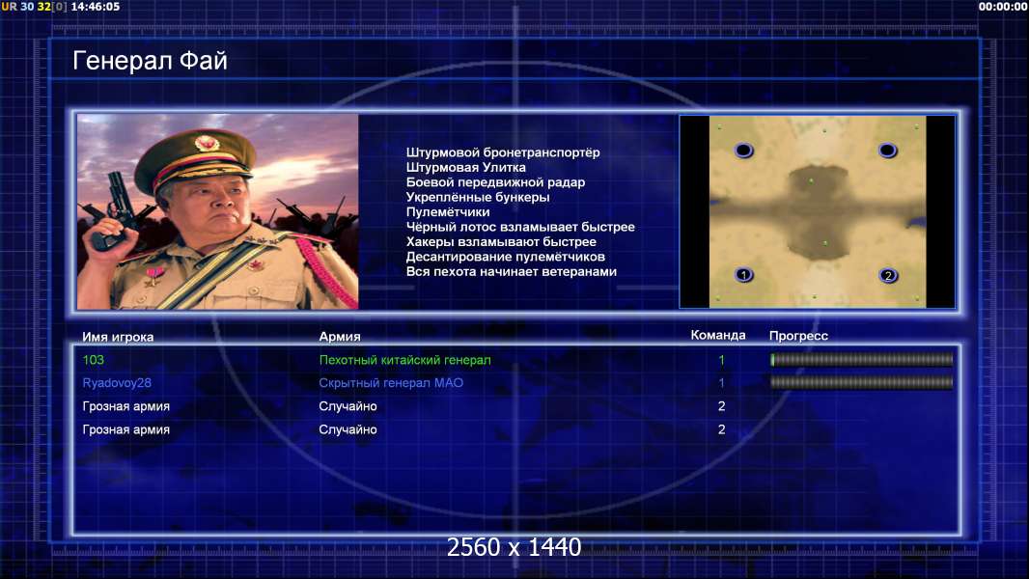Image resolution: width=1029 pixels, height=579 pixels.
Task: Click army label Скрытный генерал МАО
Action: coord(391,382)
